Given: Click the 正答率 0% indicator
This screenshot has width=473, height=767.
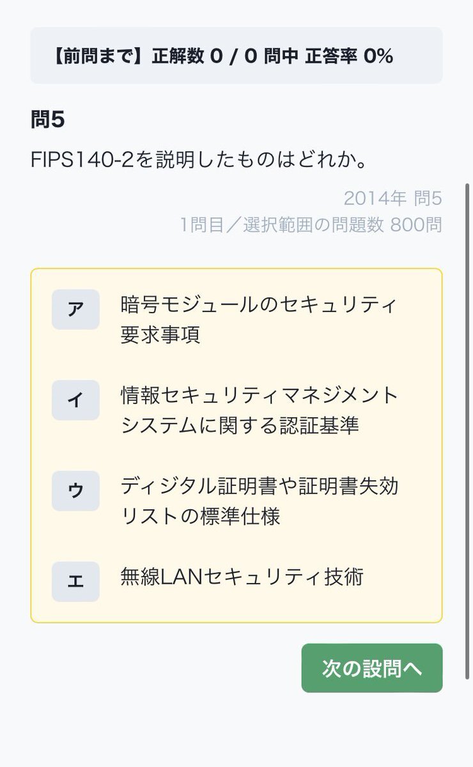Looking at the screenshot, I should tap(349, 56).
